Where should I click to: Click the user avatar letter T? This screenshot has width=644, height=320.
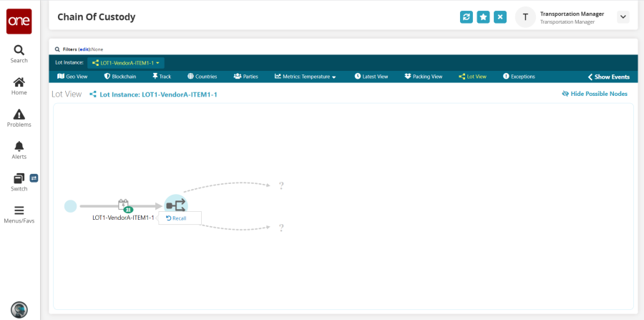tap(525, 17)
